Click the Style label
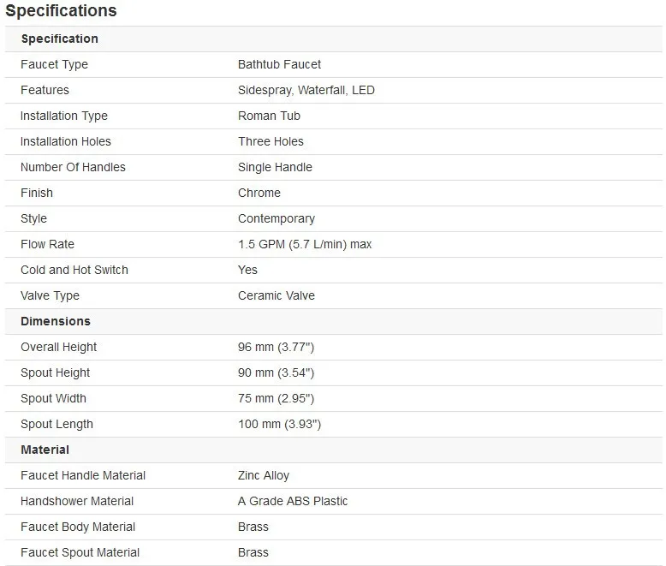 click(x=33, y=219)
